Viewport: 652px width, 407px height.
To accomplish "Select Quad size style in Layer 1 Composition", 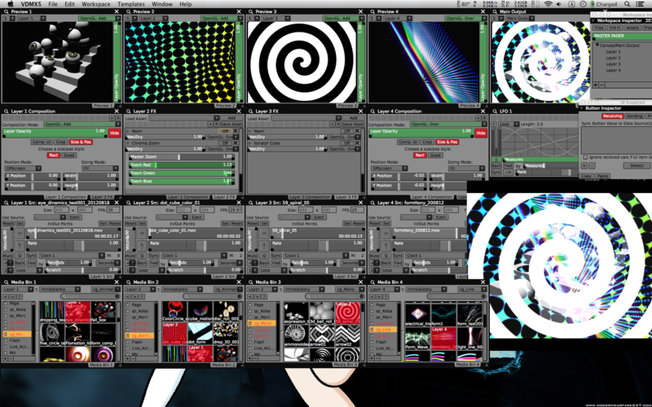I will (x=68, y=155).
